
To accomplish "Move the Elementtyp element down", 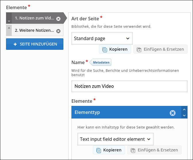I will (184, 116).
